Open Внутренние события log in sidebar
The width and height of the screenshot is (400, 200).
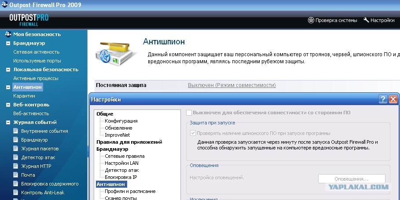44,131
